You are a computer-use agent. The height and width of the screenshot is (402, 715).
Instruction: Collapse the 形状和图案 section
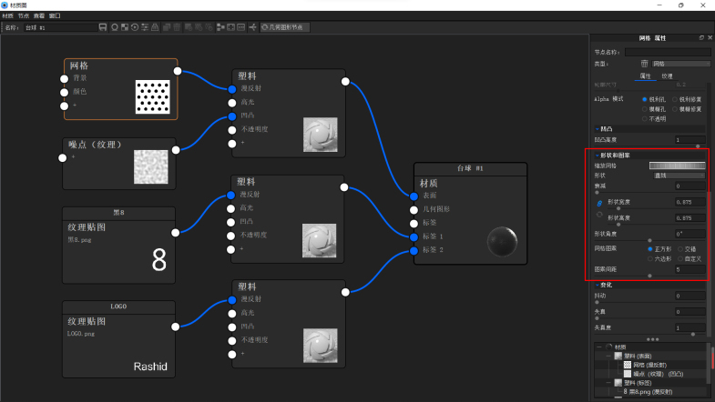point(598,156)
